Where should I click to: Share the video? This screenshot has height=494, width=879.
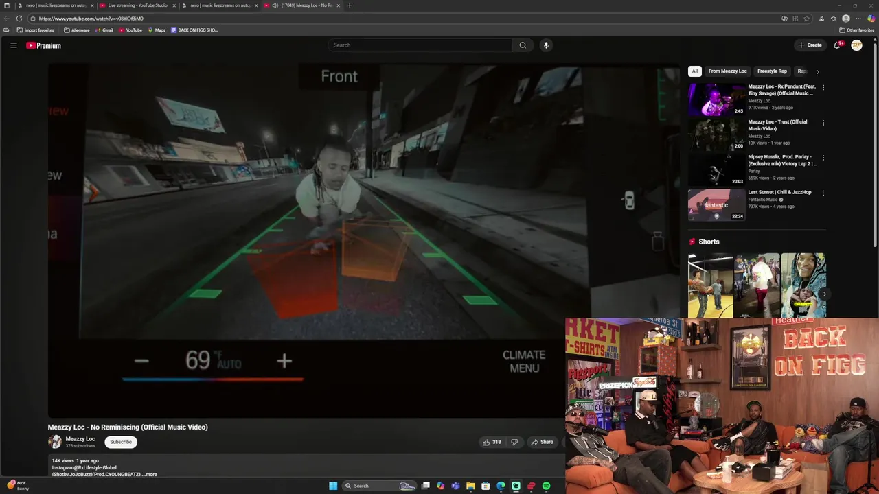(x=542, y=442)
